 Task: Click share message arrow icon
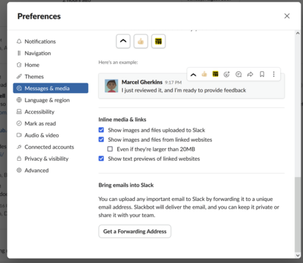[250, 74]
